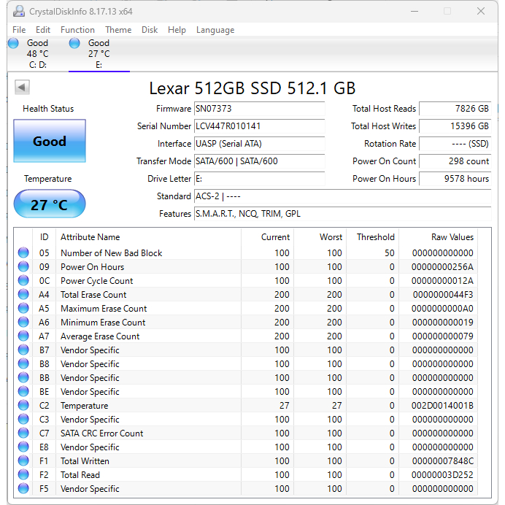Open the Theme menu
The image size is (505, 505).
tap(118, 30)
